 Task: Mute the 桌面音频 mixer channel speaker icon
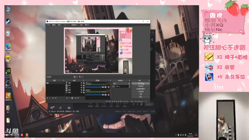pos(106,95)
